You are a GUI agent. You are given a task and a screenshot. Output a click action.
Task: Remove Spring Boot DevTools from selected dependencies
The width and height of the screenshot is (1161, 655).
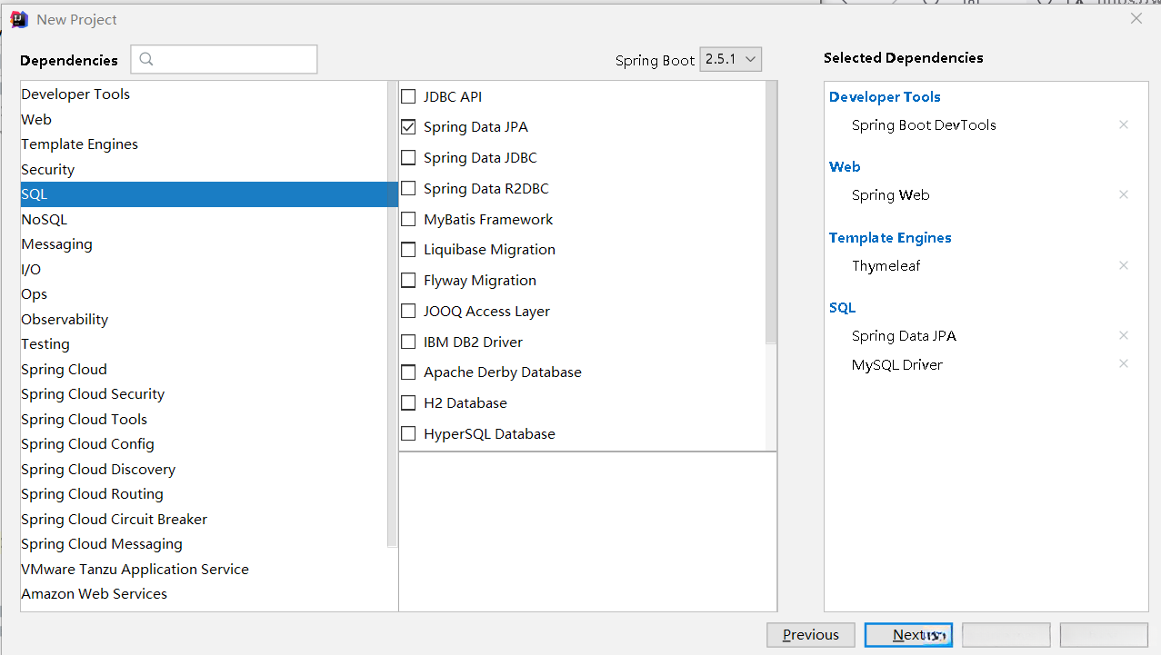tap(1124, 125)
